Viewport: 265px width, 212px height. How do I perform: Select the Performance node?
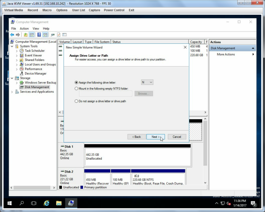click(33, 69)
